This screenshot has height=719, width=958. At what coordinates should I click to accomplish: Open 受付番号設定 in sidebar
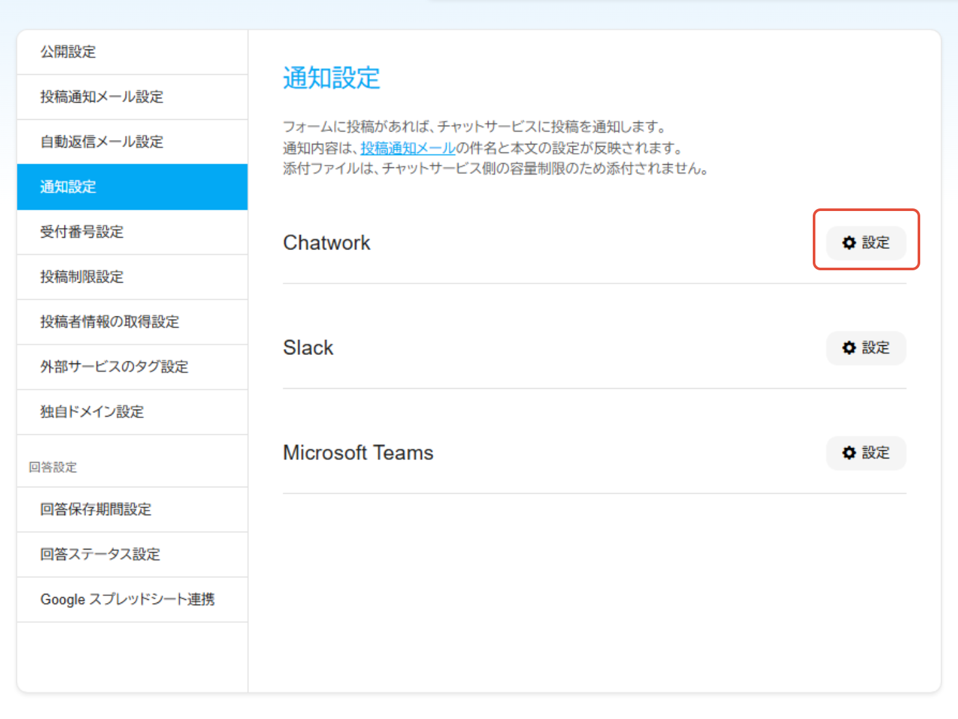(x=132, y=232)
